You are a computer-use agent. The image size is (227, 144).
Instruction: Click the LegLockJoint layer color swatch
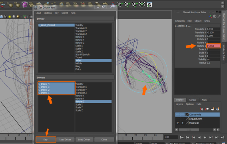point(187,119)
